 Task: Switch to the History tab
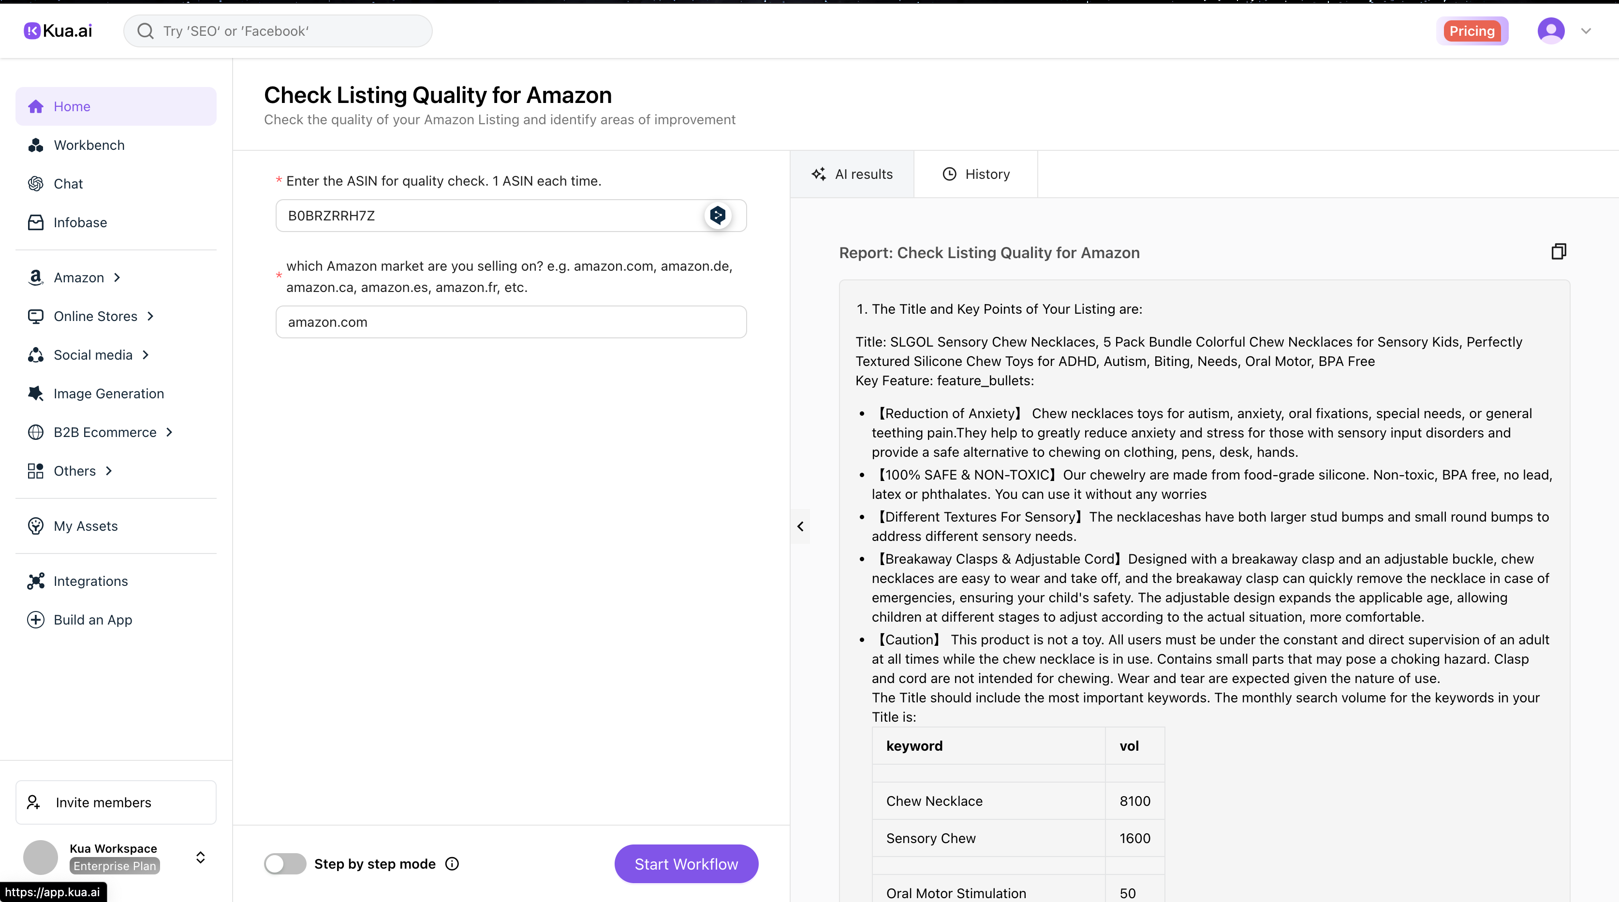975,174
